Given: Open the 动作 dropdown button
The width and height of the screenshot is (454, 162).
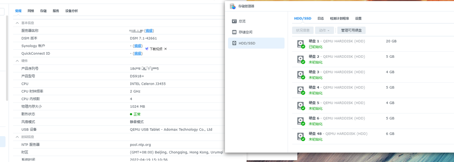Looking at the screenshot, I should pos(324,30).
